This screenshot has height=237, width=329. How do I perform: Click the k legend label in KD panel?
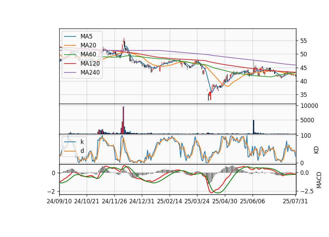tap(82, 142)
